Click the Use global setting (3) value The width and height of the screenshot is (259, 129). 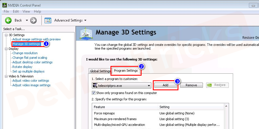pyautogui.click(x=174, y=119)
